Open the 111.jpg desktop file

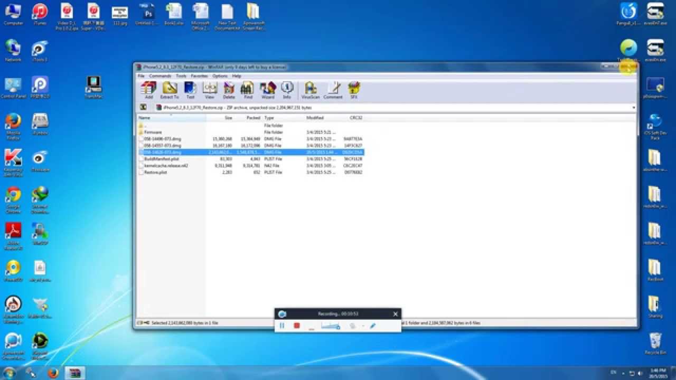pos(120,14)
